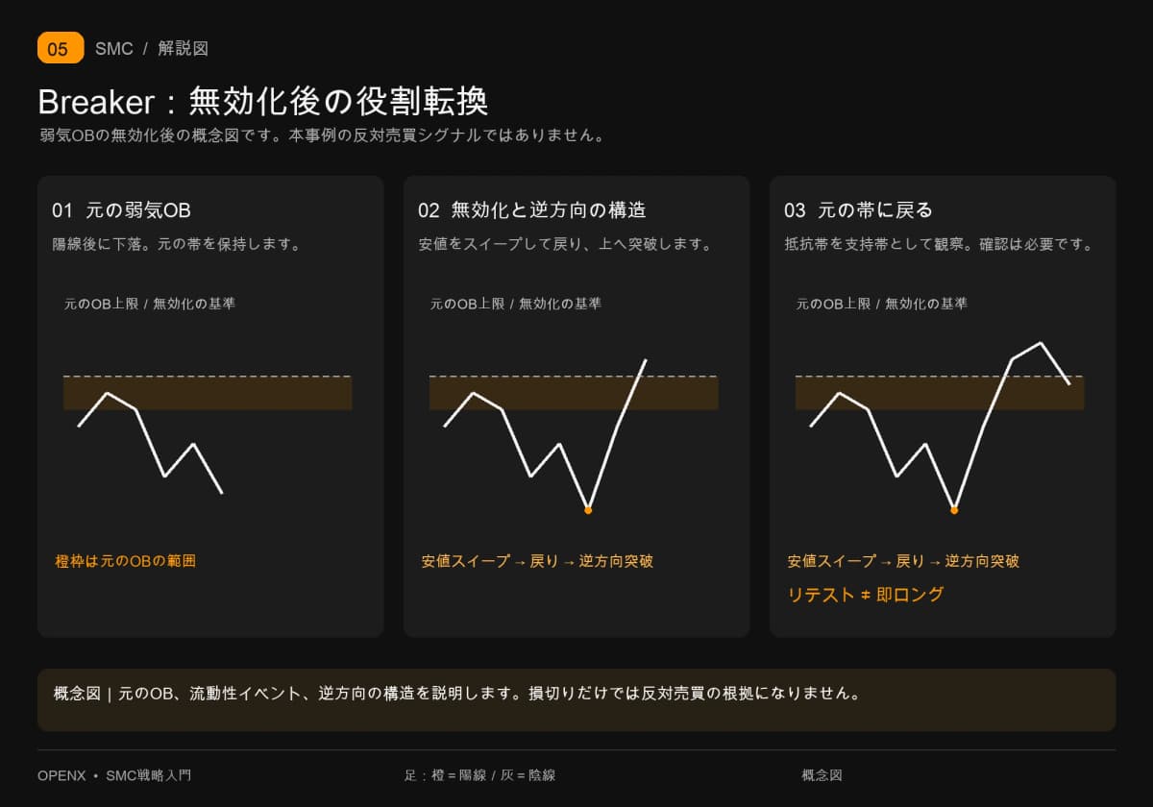The height and width of the screenshot is (807, 1153).
Task: Select the bottom note starting "概念図 | 元のOB"
Action: [x=456, y=693]
